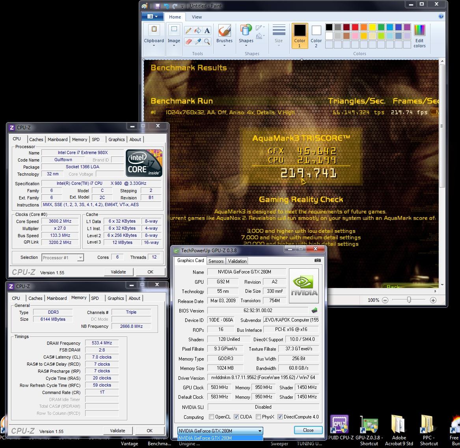This screenshot has width=460, height=448.
Task: Select the Pencil tool in Paint
Action: click(188, 30)
